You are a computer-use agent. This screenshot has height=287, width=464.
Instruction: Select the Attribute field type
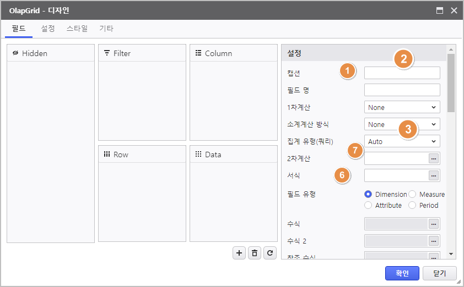[x=368, y=205]
